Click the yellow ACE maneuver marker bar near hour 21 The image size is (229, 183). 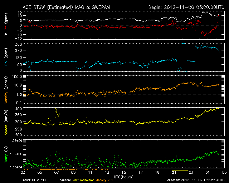[180, 170]
